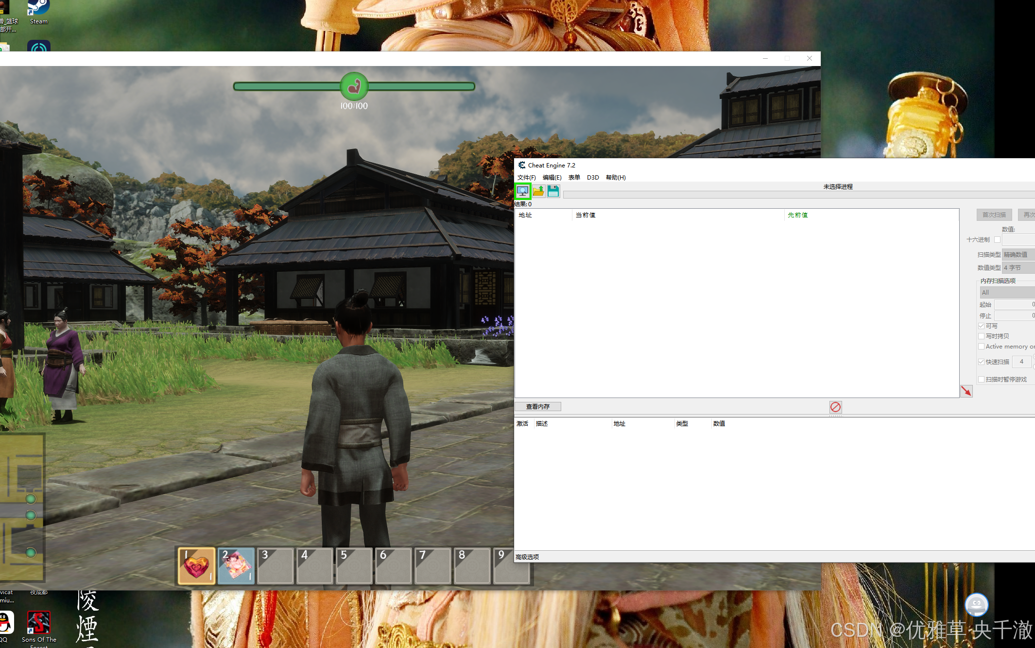This screenshot has width=1035, height=648.
Task: Click the open folder toolbar icon
Action: pos(538,191)
